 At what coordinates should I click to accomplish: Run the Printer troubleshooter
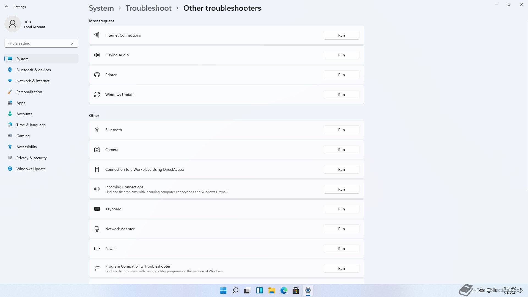pos(341,75)
